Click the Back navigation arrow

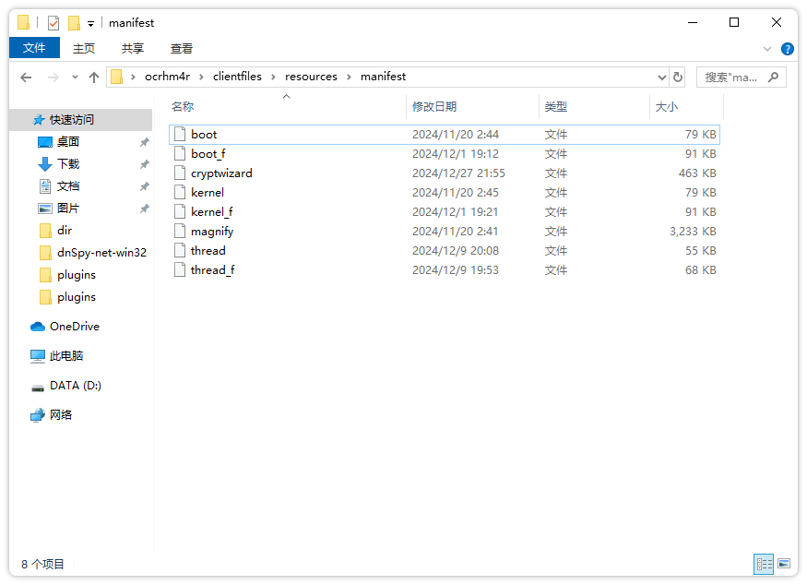tap(26, 78)
